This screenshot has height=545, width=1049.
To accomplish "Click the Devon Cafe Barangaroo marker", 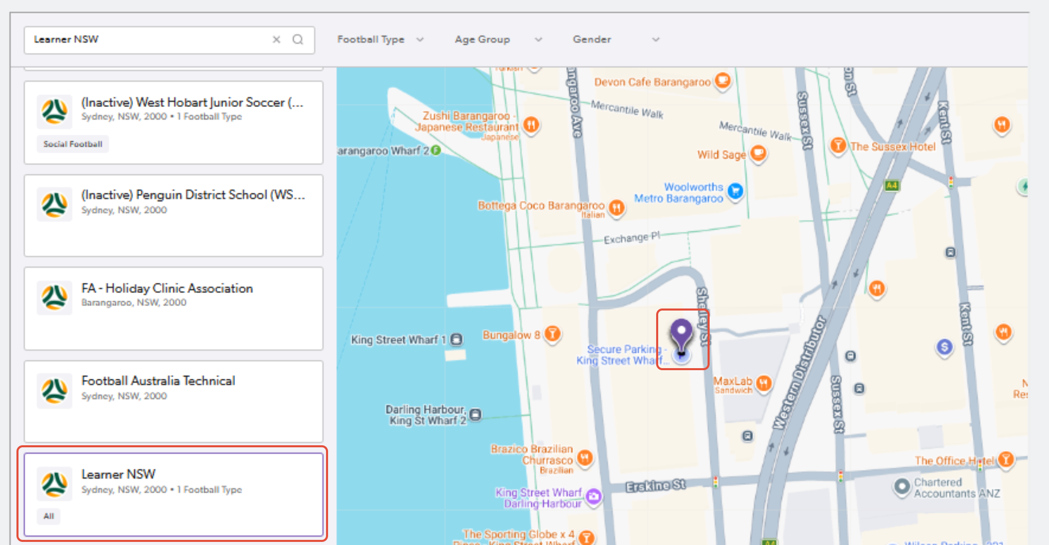I will pyautogui.click(x=723, y=81).
